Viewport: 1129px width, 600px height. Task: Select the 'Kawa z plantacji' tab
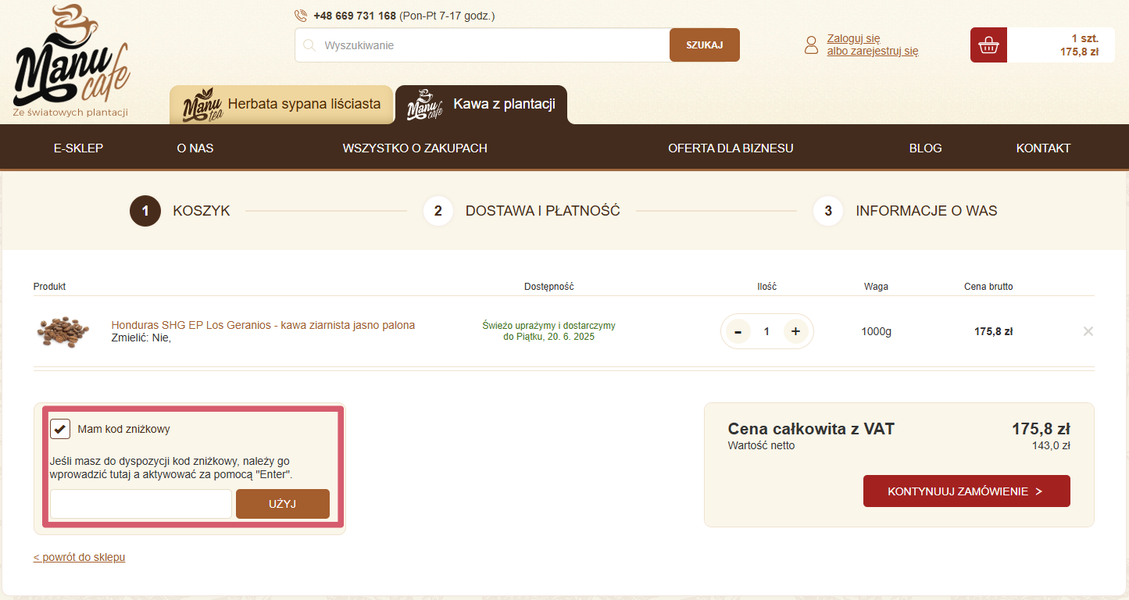[481, 105]
